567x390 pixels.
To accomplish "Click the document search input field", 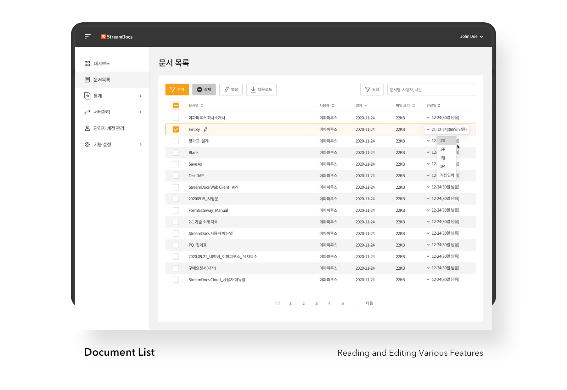I will (432, 90).
